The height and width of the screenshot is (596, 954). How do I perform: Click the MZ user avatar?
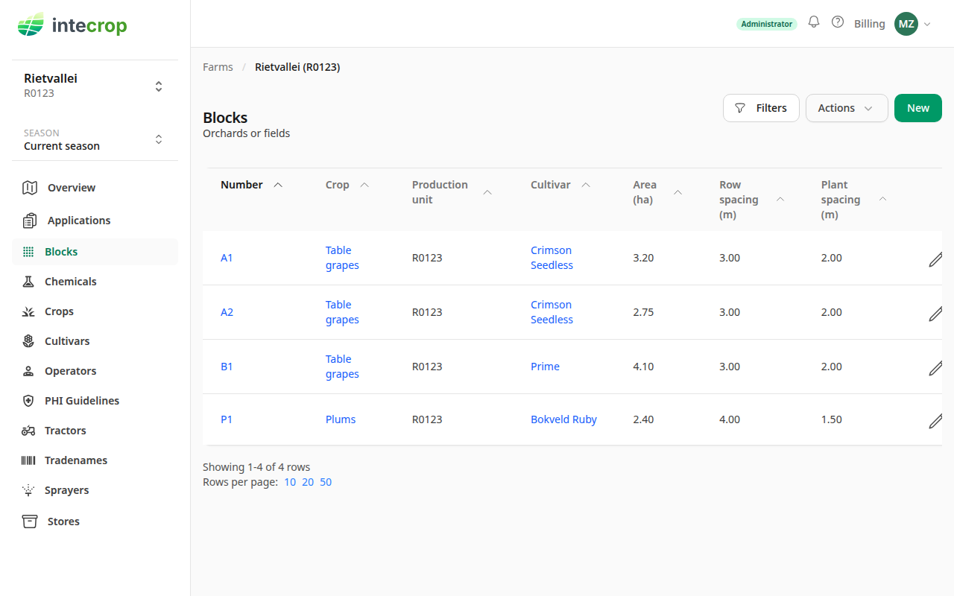click(906, 24)
